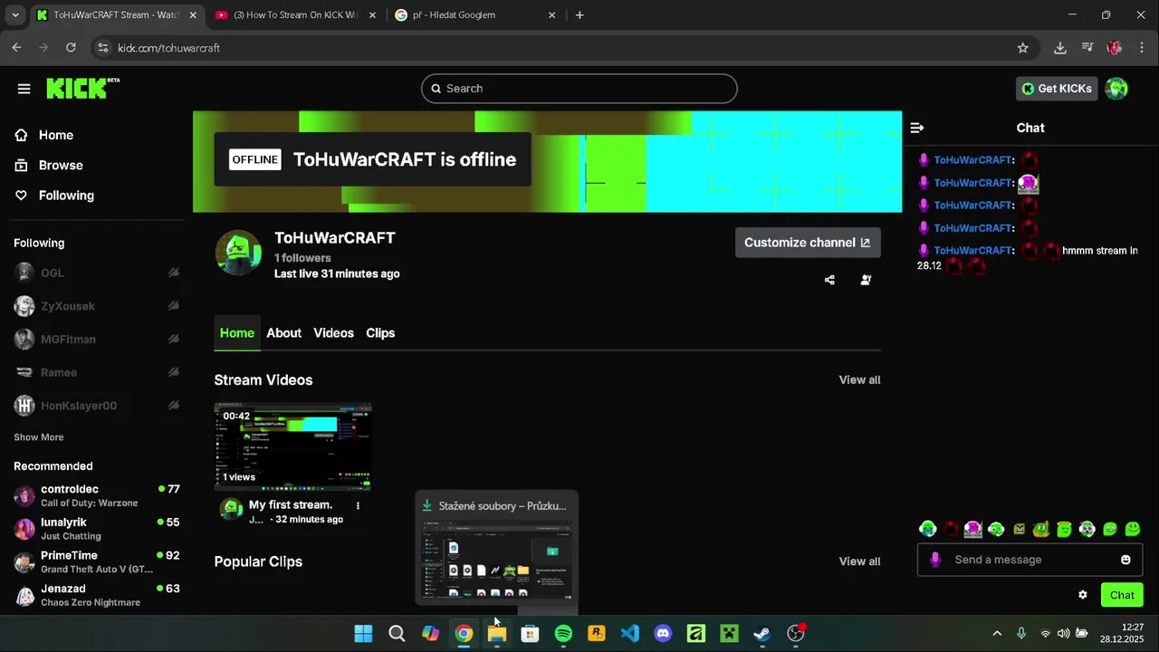Screen dimensions: 1159x652
Task: View all Stream Videos
Action: (x=859, y=380)
